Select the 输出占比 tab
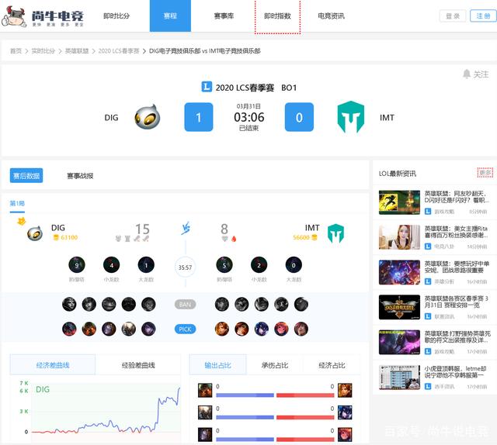This screenshot has height=445, width=497. 217,365
